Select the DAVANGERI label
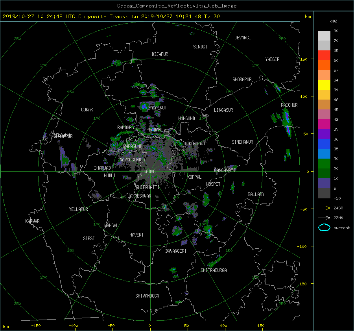 coord(176,251)
